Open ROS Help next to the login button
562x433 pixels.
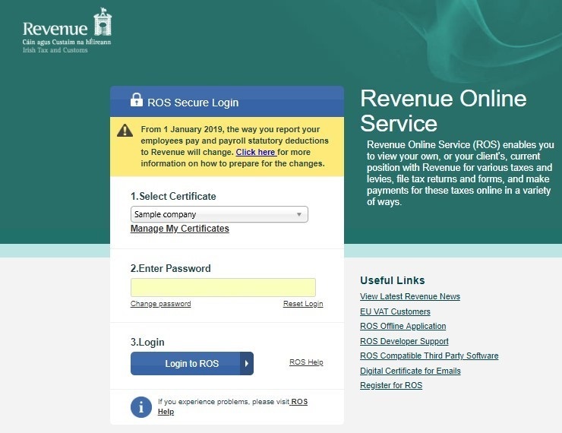click(306, 362)
